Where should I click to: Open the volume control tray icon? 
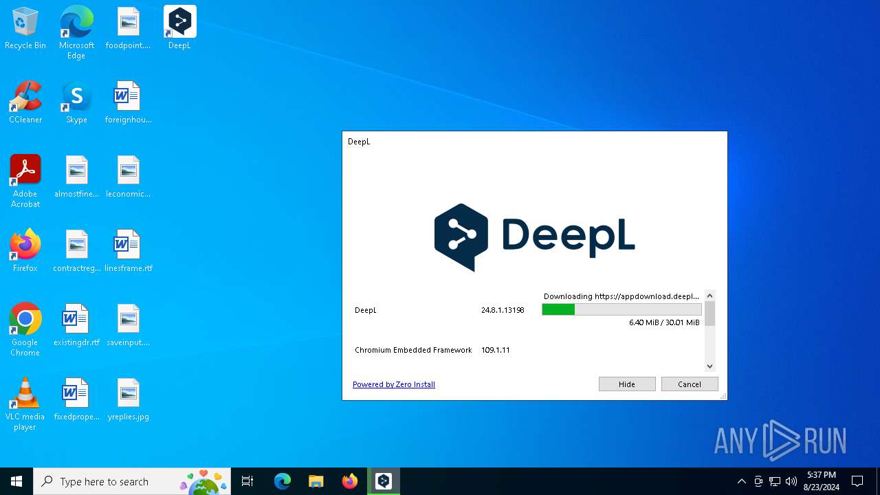(791, 481)
